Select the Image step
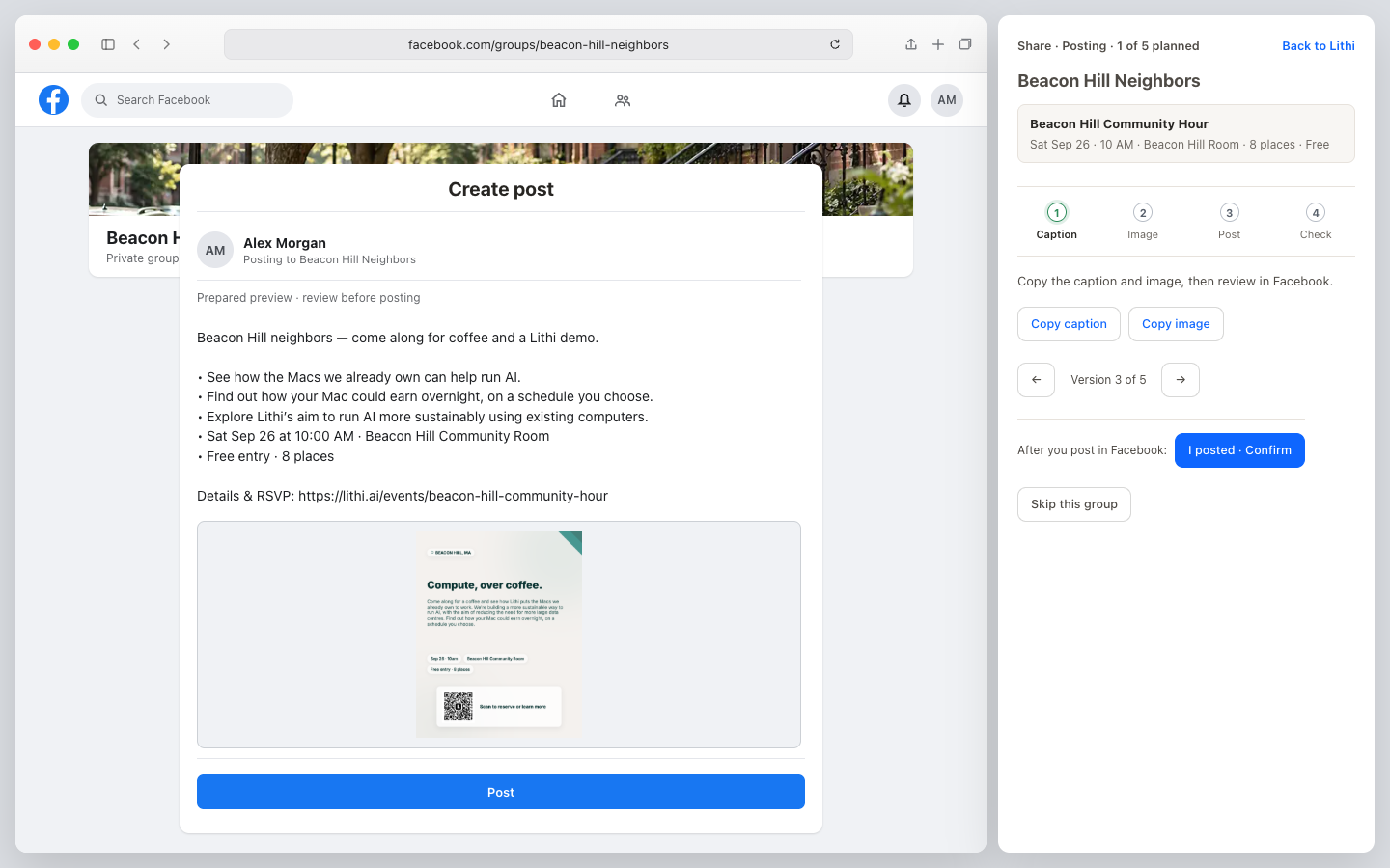The image size is (1390, 868). [1143, 222]
